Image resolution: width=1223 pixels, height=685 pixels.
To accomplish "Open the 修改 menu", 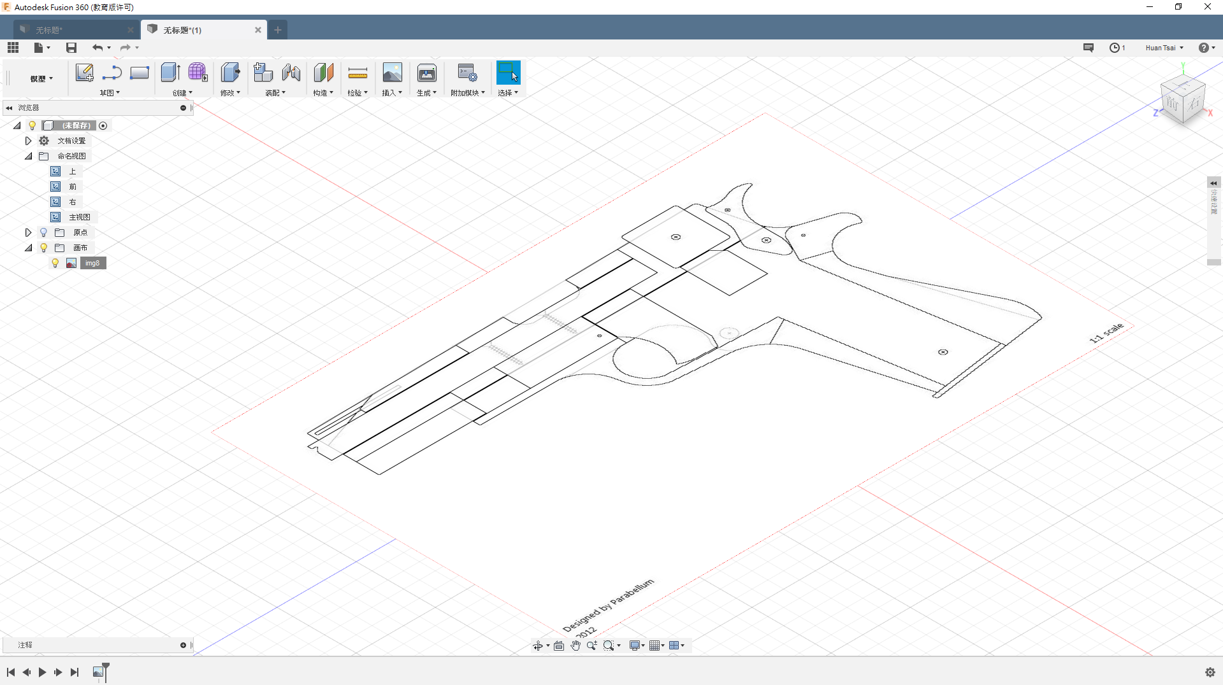I will coord(230,93).
